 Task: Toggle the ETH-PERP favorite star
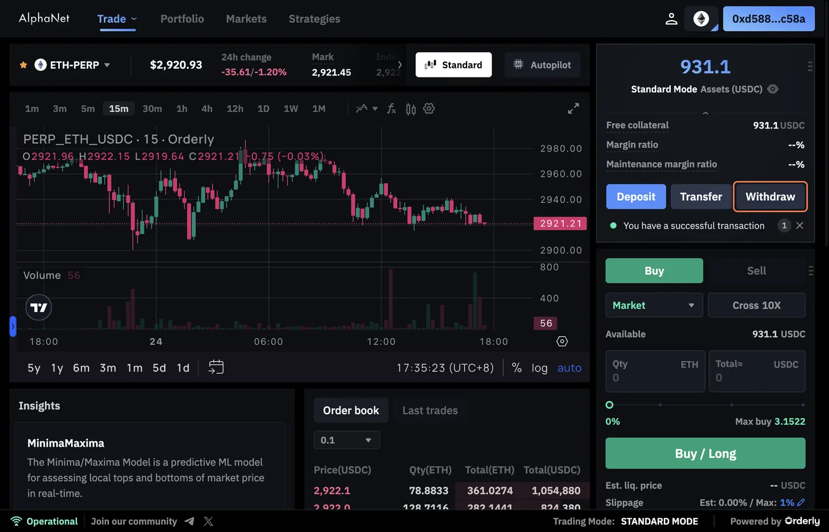click(x=24, y=65)
